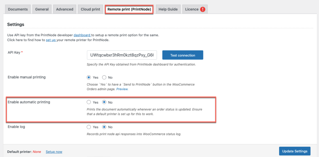Click the 'Enable automatic printing' label
This screenshot has height=157, width=319.
tap(29, 102)
